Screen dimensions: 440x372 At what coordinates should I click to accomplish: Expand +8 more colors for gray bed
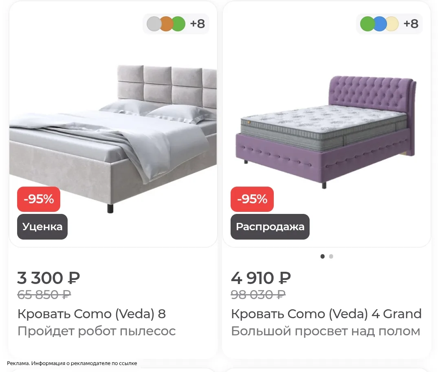point(198,24)
